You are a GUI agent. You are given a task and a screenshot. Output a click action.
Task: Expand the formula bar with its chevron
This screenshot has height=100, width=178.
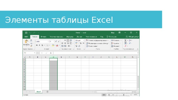(x=138, y=53)
